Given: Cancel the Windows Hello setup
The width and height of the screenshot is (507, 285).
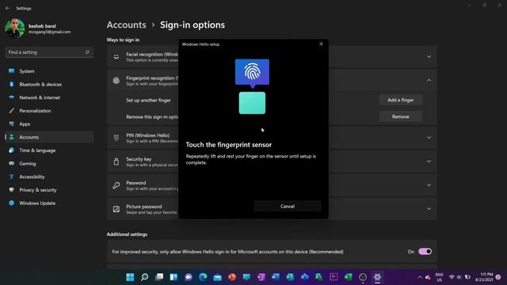Looking at the screenshot, I should 288,206.
